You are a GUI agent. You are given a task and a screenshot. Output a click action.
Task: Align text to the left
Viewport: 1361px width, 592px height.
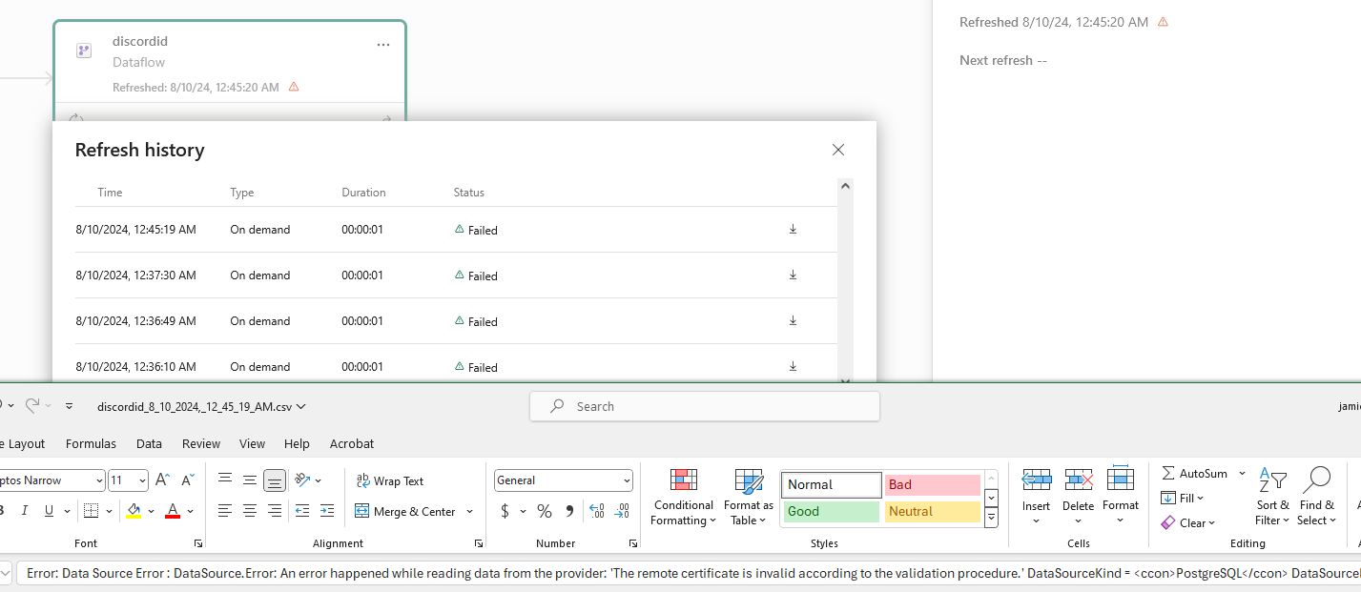click(225, 511)
